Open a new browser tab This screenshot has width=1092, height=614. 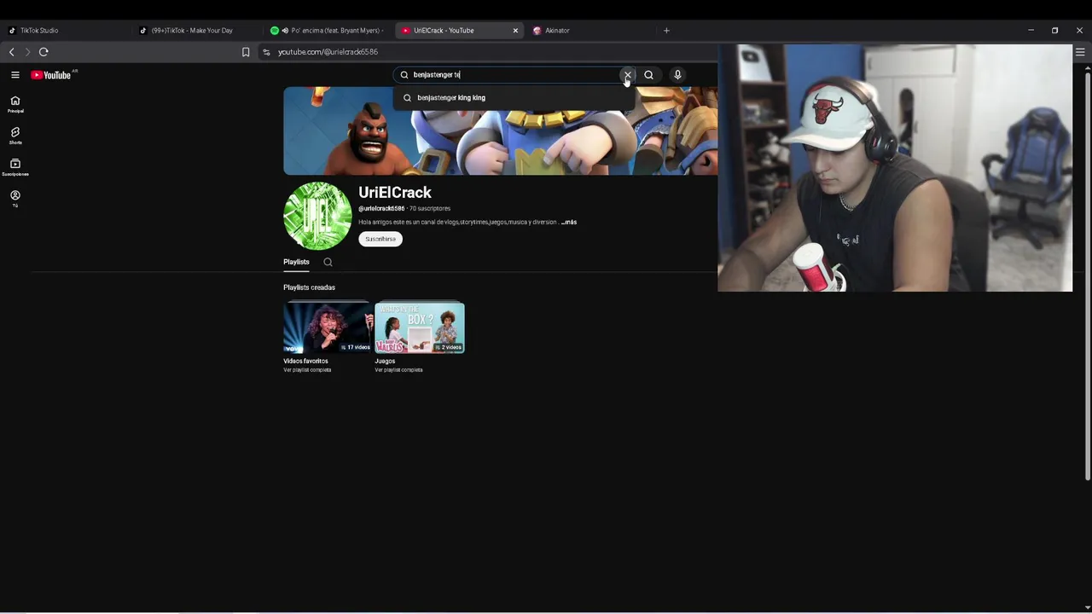666,31
